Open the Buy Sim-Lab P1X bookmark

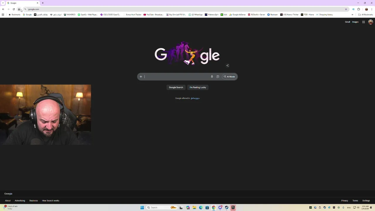[x=176, y=15]
